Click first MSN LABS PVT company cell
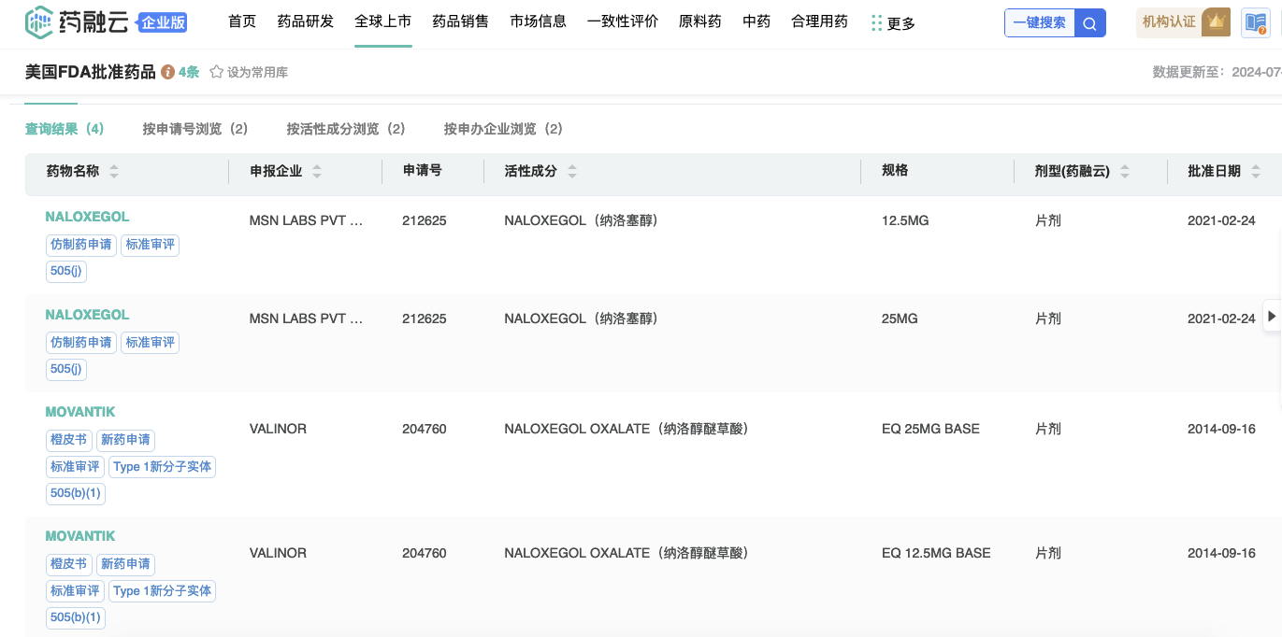The image size is (1282, 637). [307, 221]
